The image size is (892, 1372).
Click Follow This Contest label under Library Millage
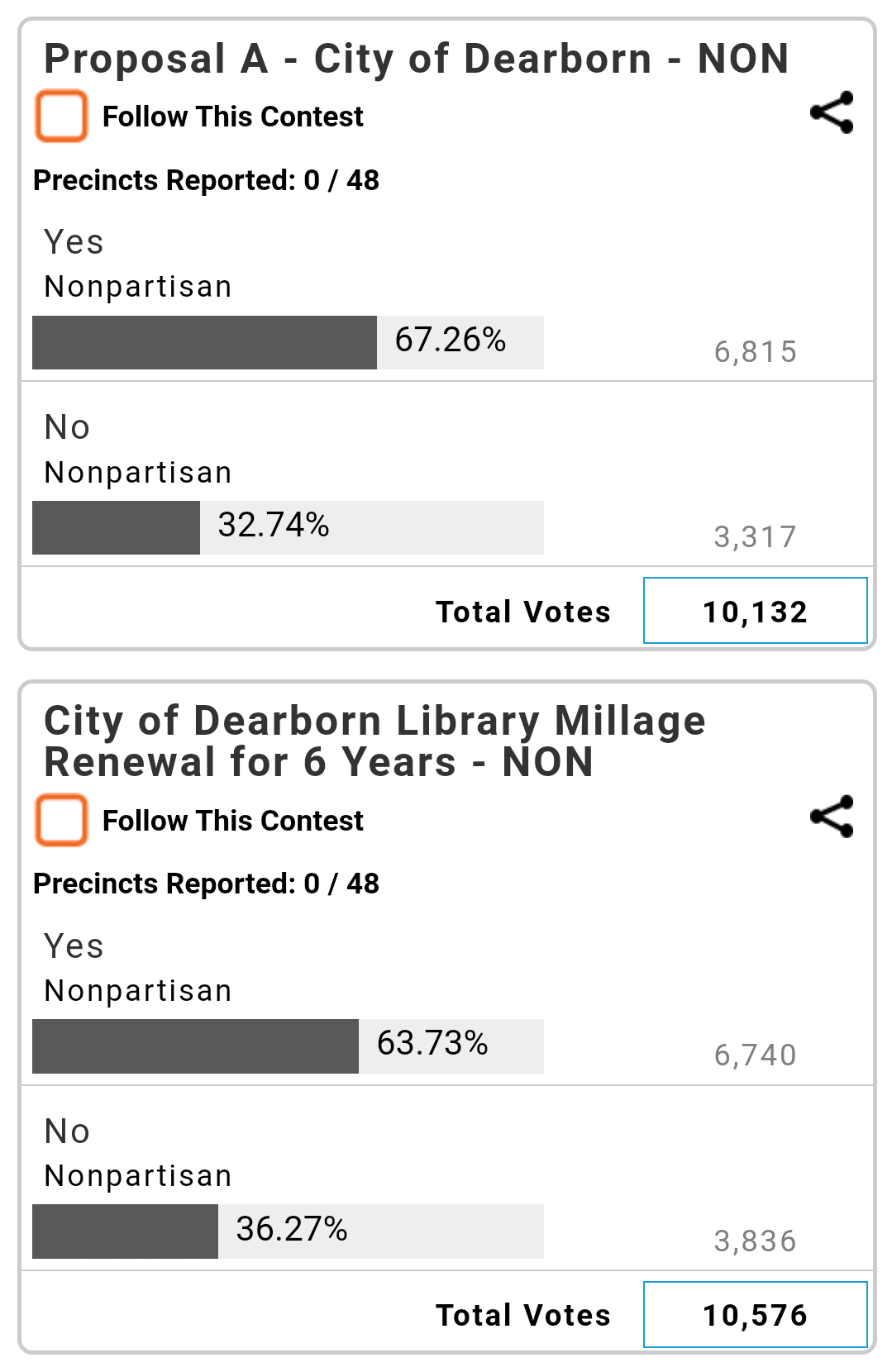[232, 821]
